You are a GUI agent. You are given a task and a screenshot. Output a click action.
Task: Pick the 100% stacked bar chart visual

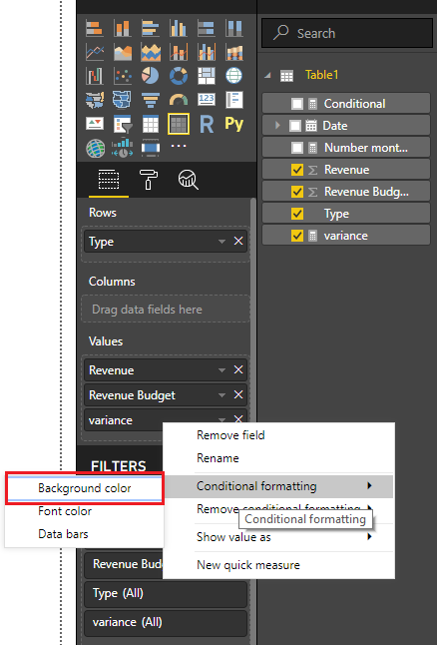click(x=206, y=28)
